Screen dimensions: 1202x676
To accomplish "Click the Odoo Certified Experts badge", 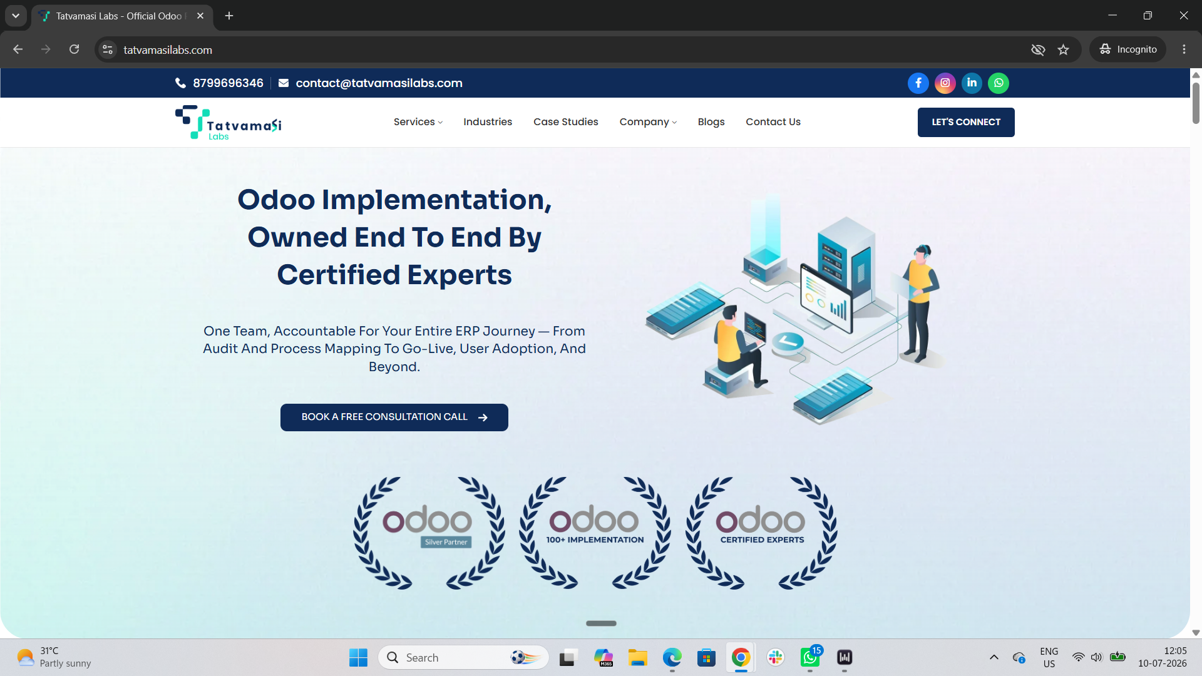I will pos(761,533).
